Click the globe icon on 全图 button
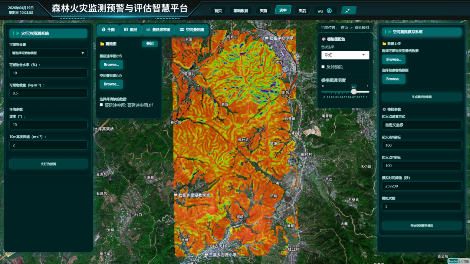Image resolution: width=470 pixels, height=264 pixels. point(103,30)
